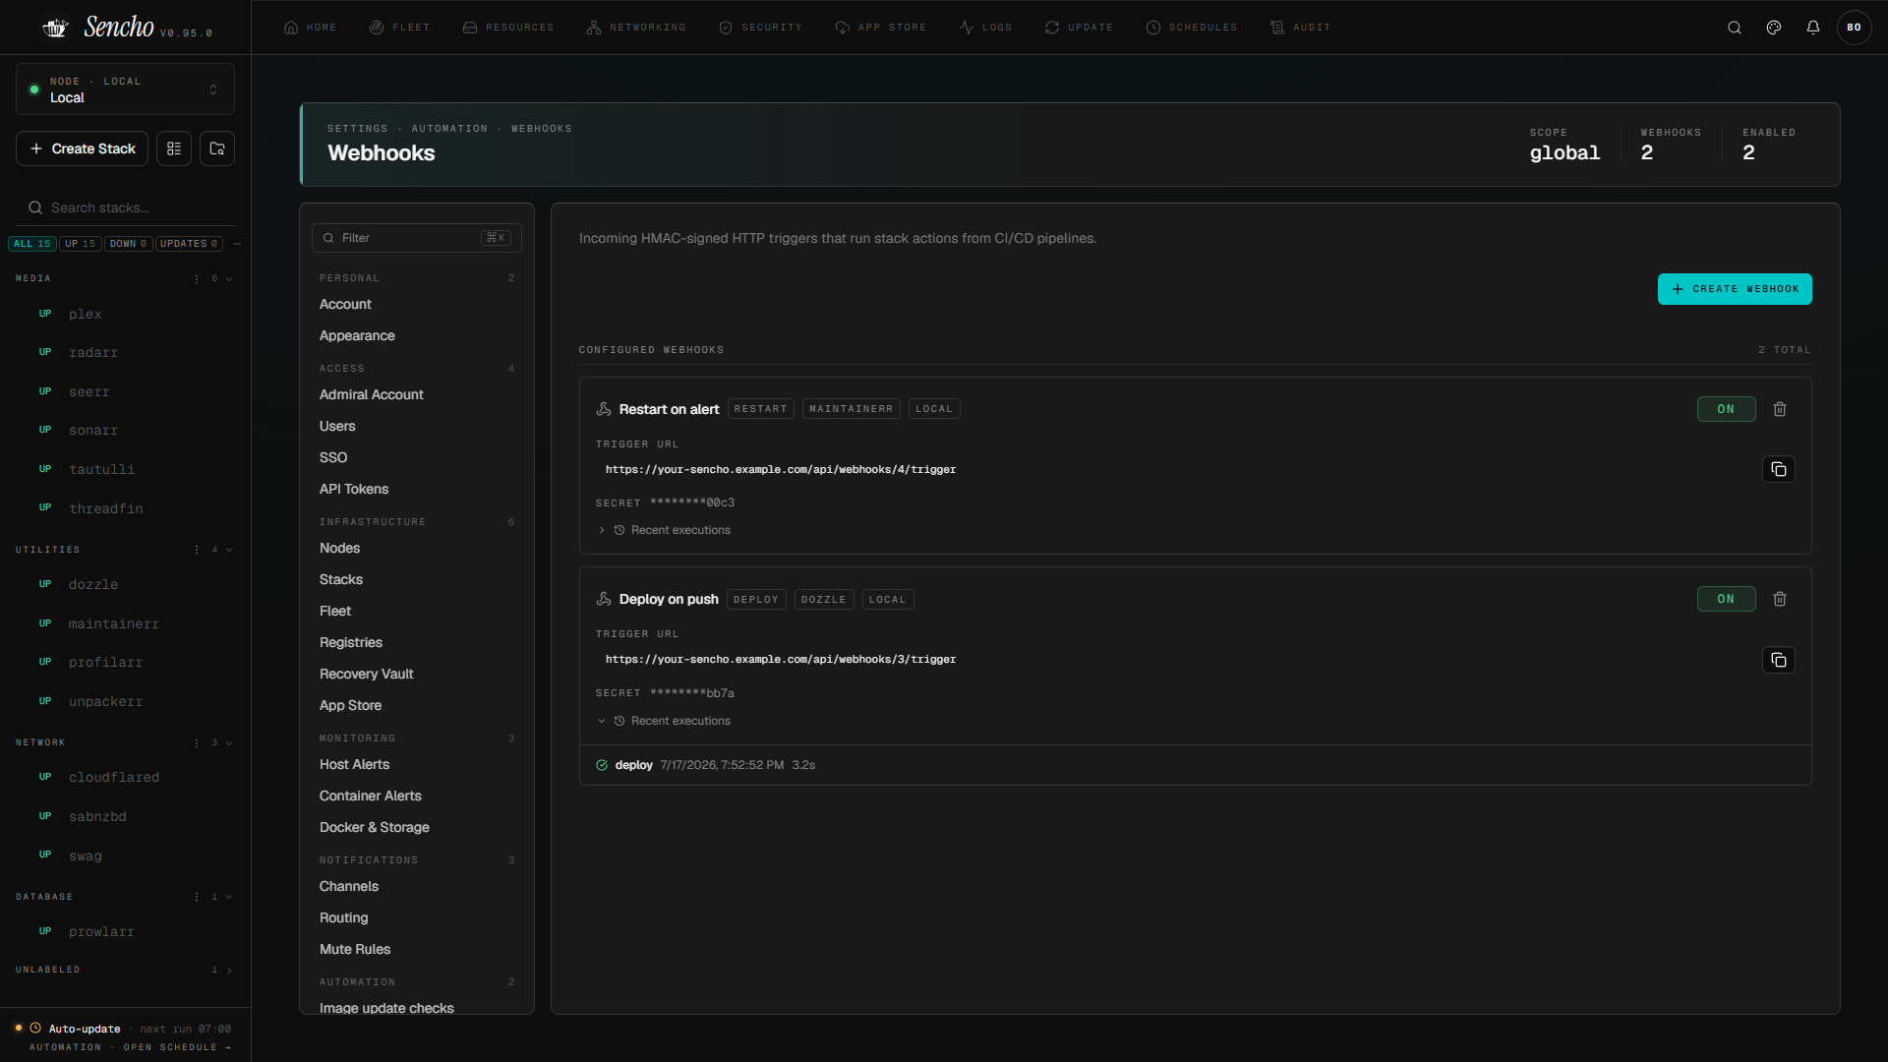This screenshot has width=1888, height=1062.
Task: Open the App Store in top navigation
Action: (x=881, y=28)
